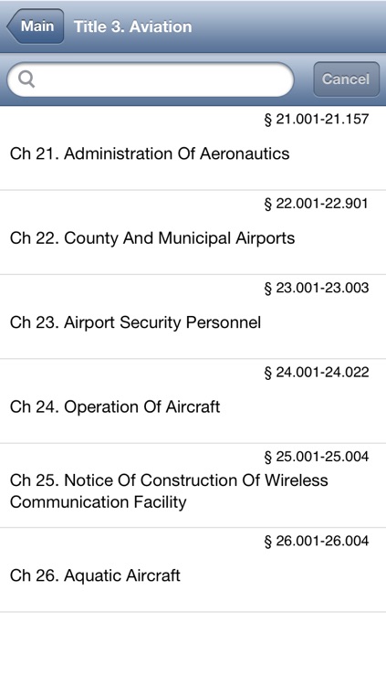
Task: Go back using the Main button
Action: [36, 26]
